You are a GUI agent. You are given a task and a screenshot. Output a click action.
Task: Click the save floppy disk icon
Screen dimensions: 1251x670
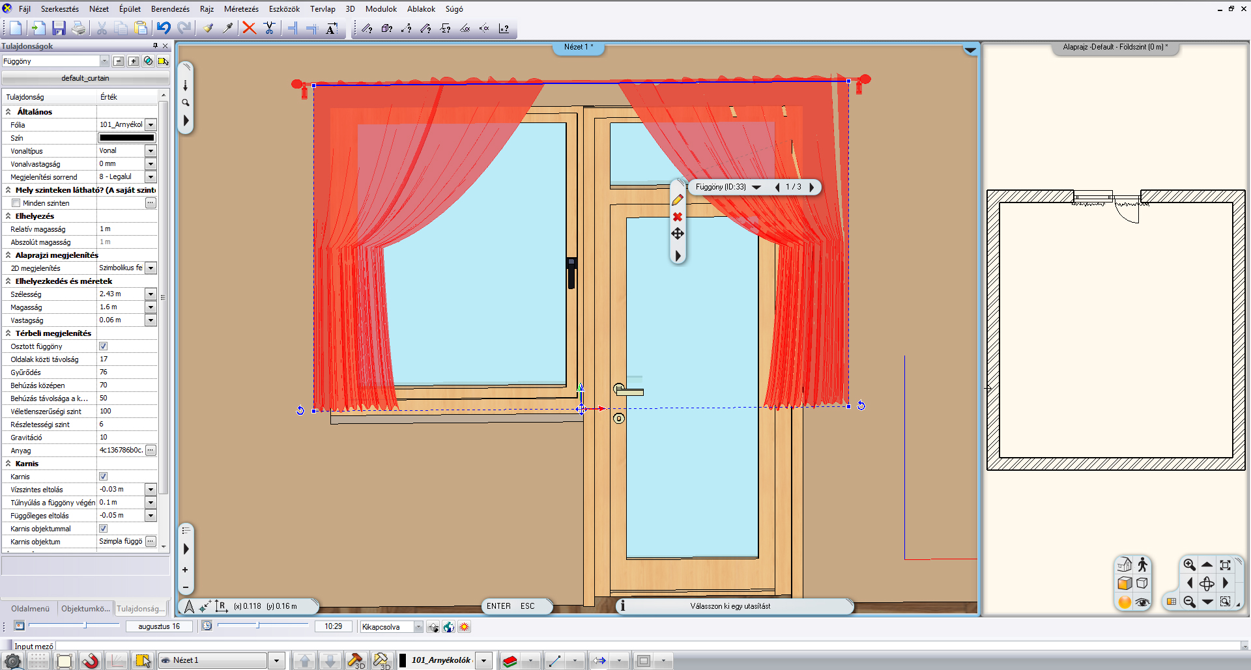tap(59, 28)
